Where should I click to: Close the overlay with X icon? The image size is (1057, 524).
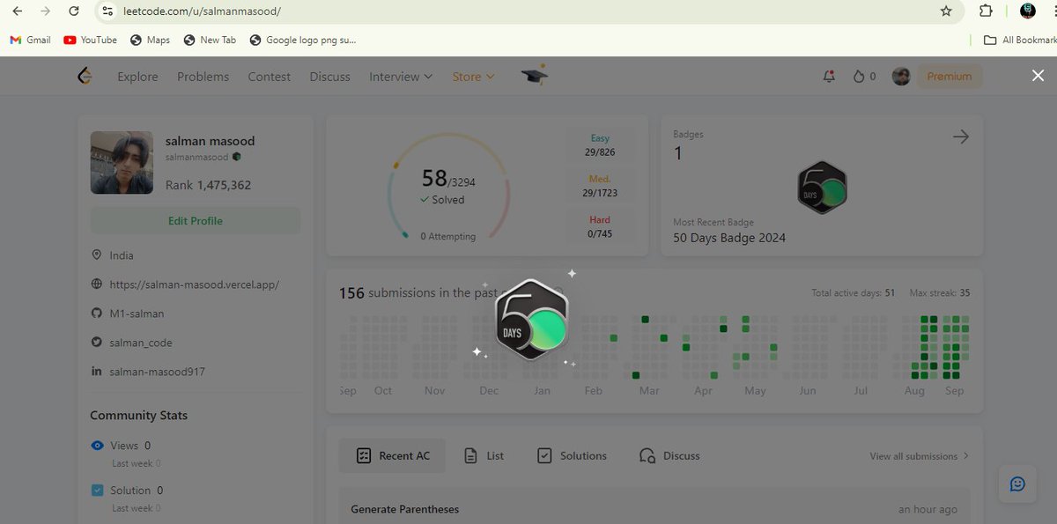click(1038, 76)
